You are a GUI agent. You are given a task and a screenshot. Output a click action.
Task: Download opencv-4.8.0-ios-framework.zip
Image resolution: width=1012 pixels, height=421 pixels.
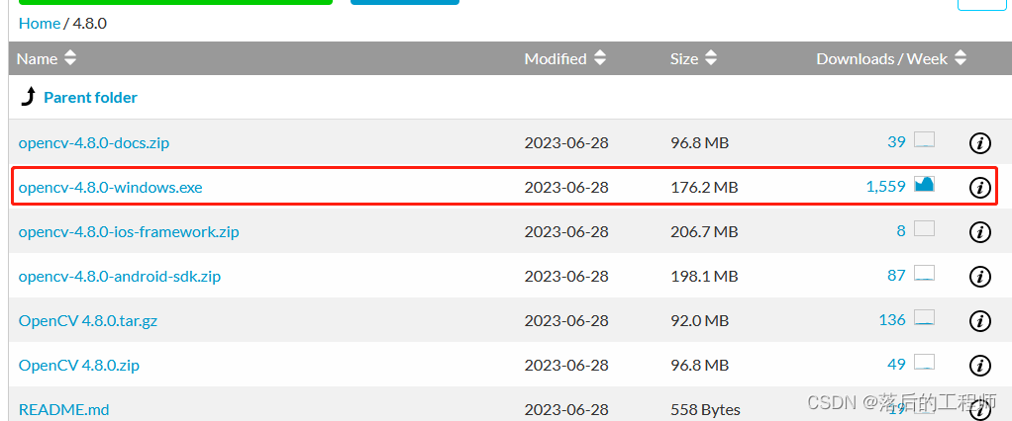(x=129, y=231)
